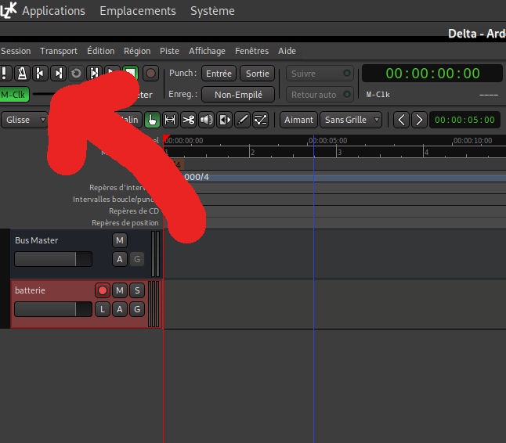Open the Édition menu
Image resolution: width=506 pixels, height=443 pixels.
click(x=101, y=51)
